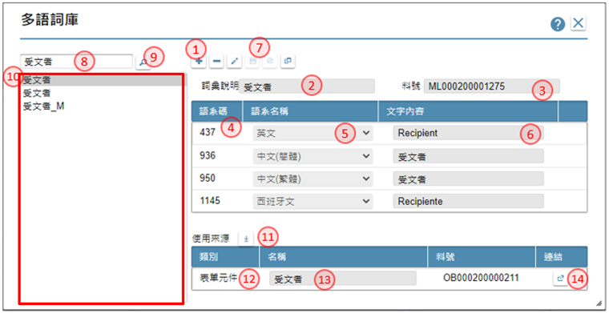Open the 中文(簡體) language dropdown

click(x=313, y=156)
